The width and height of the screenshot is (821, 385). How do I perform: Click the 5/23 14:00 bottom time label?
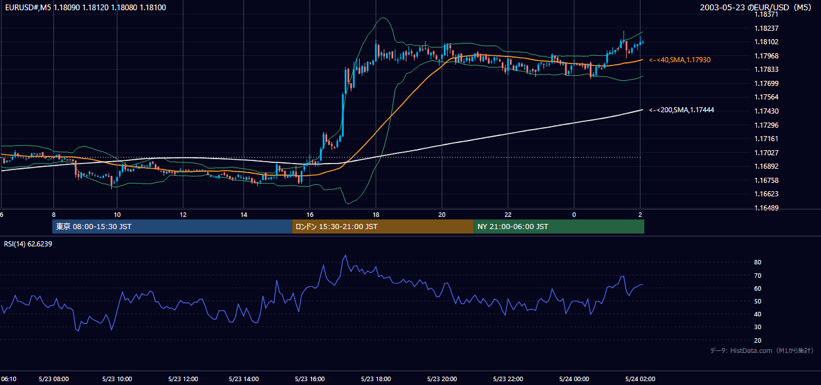(243, 379)
